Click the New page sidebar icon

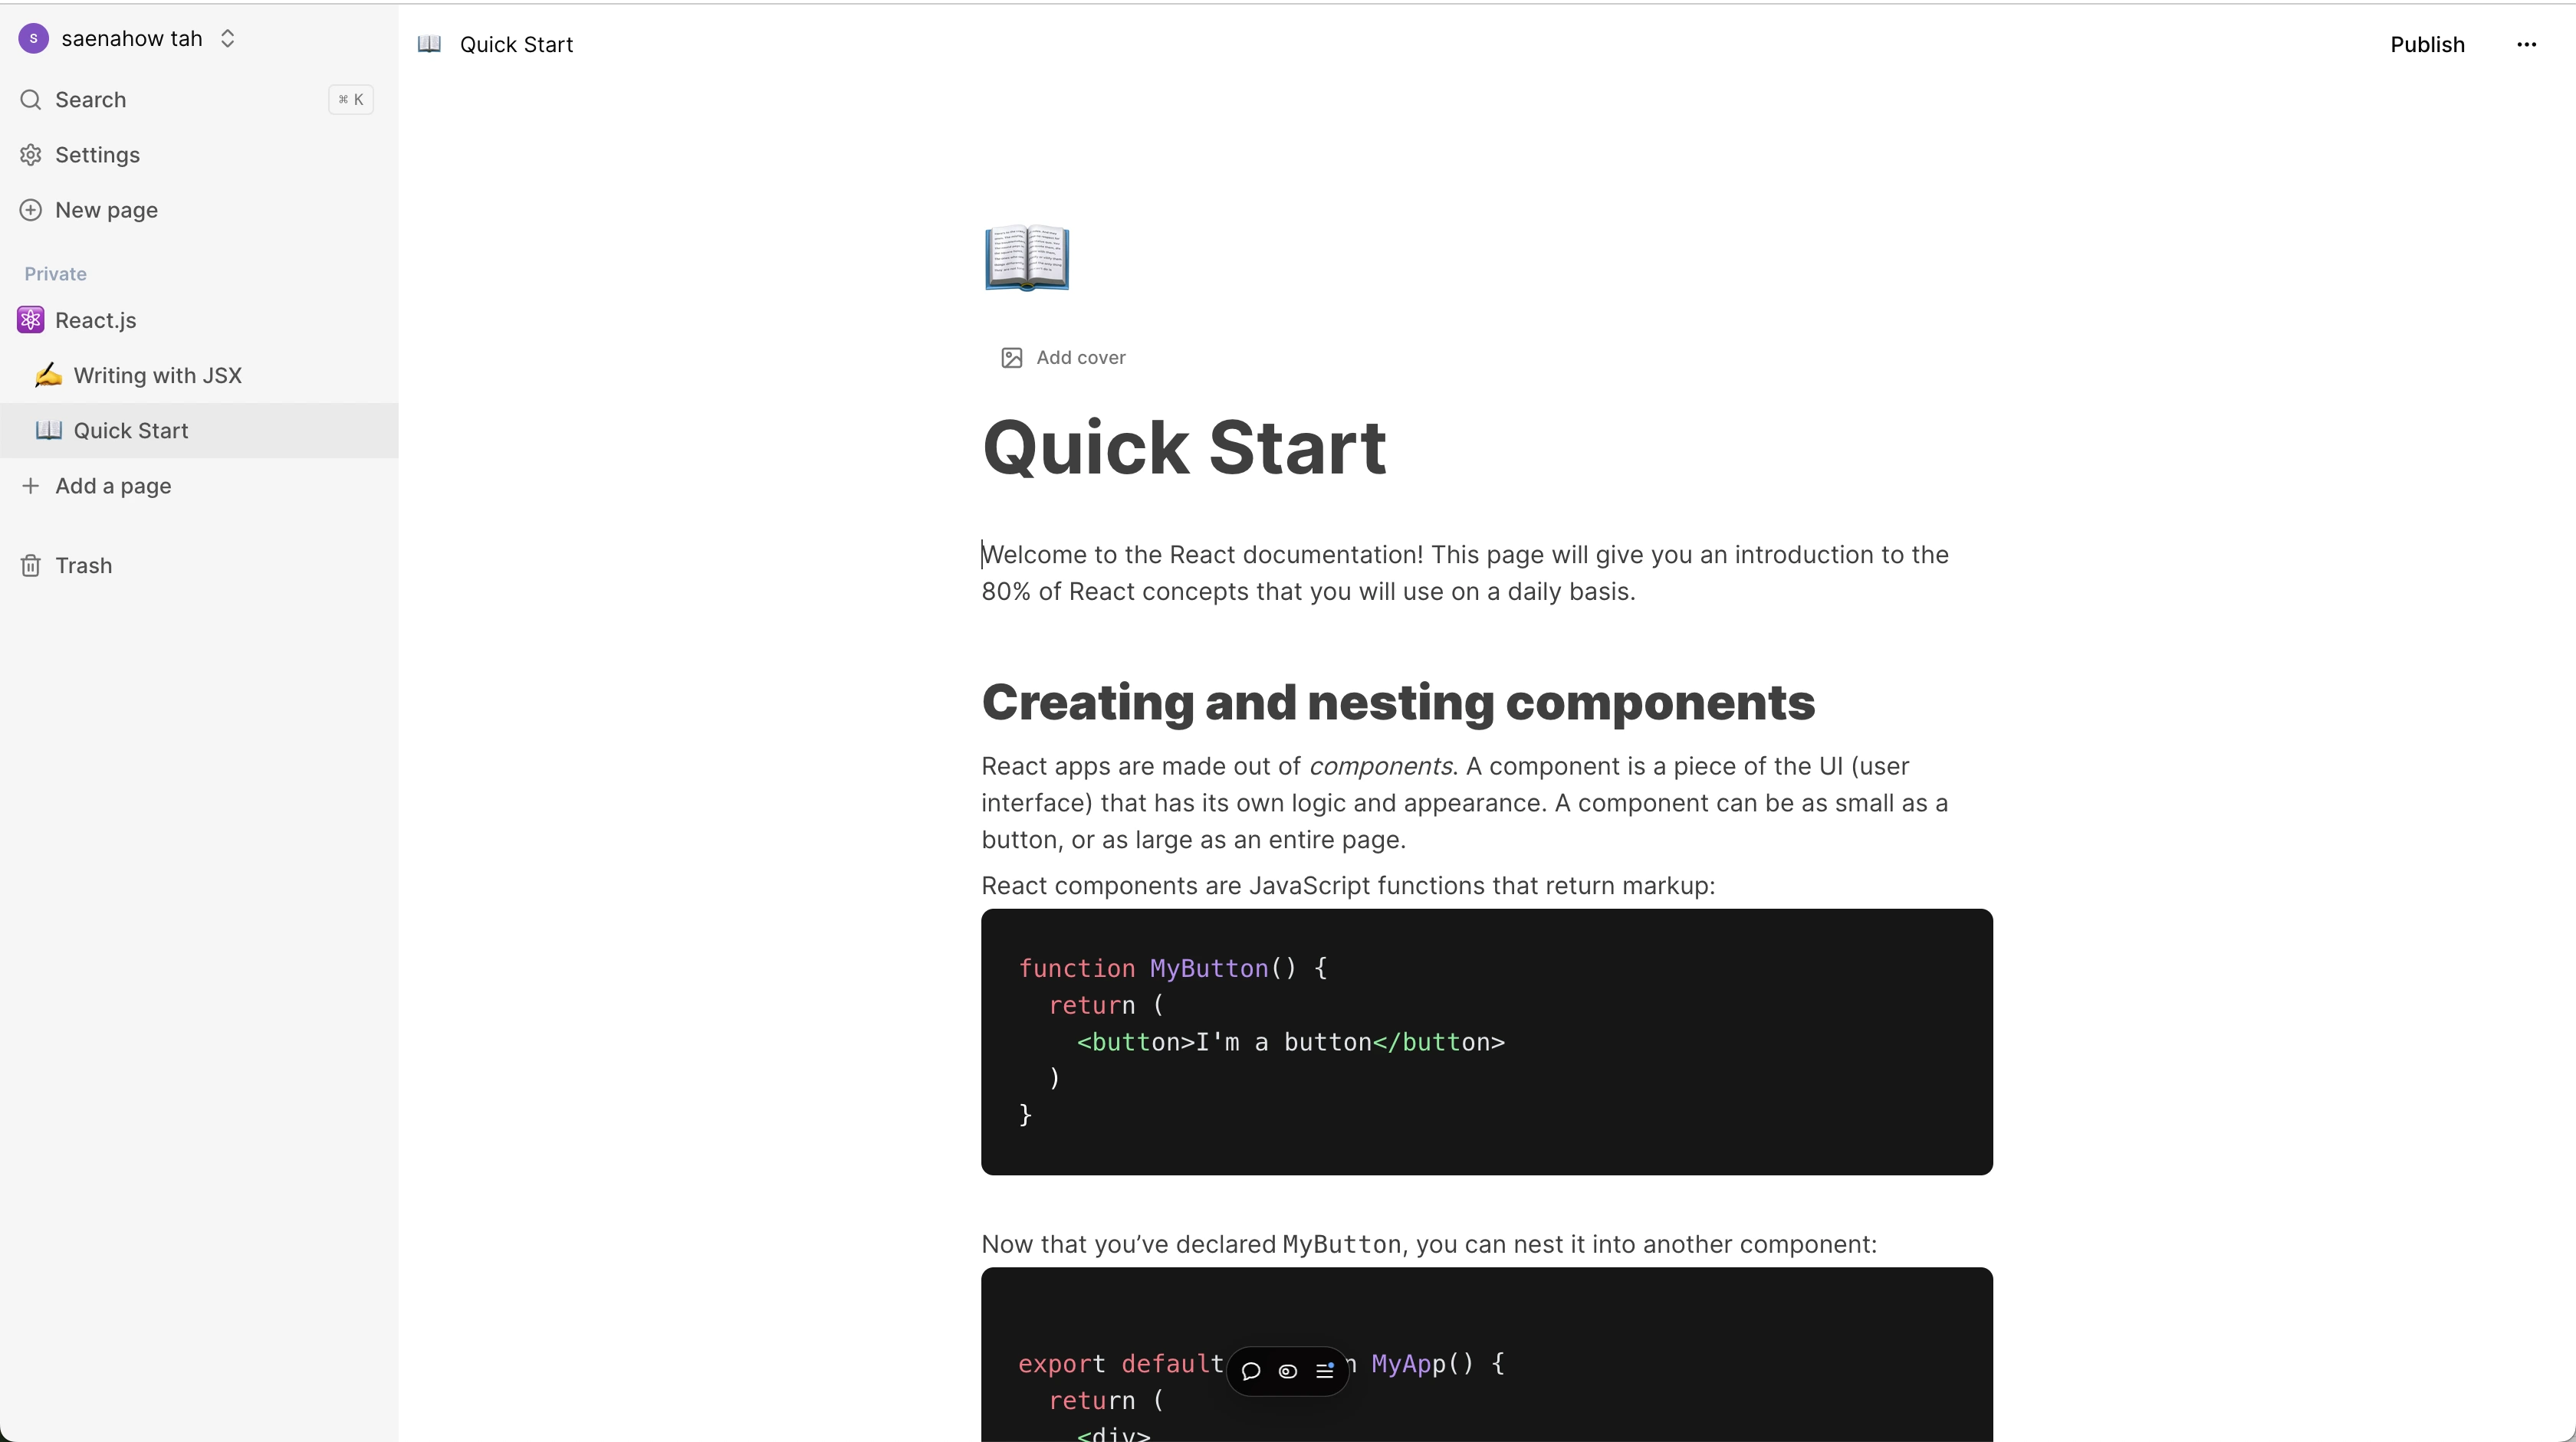click(32, 210)
